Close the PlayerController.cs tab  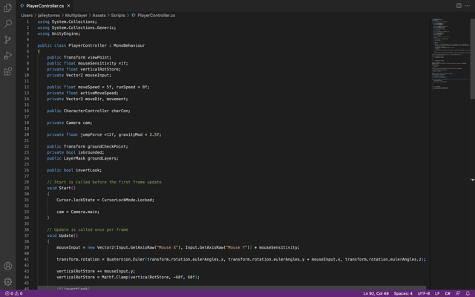(68, 6)
